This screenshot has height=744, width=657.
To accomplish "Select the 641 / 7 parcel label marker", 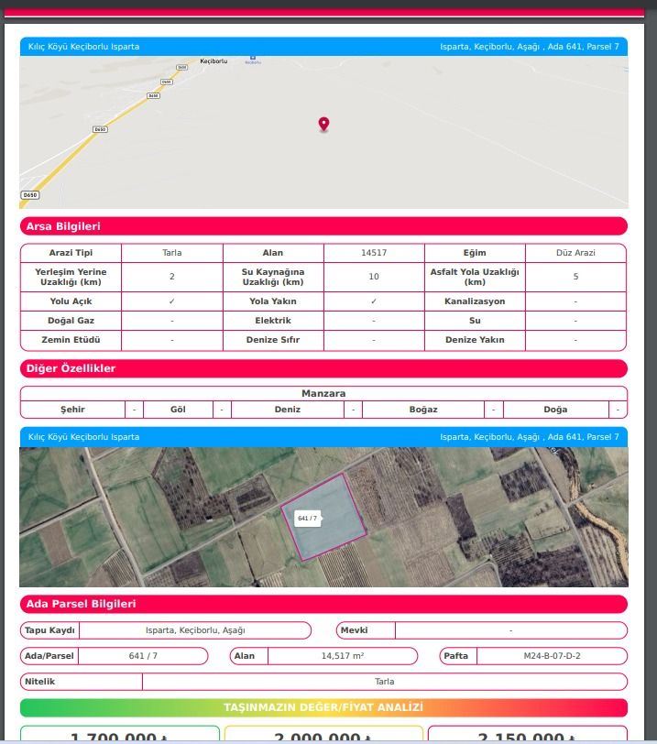I will click(307, 519).
